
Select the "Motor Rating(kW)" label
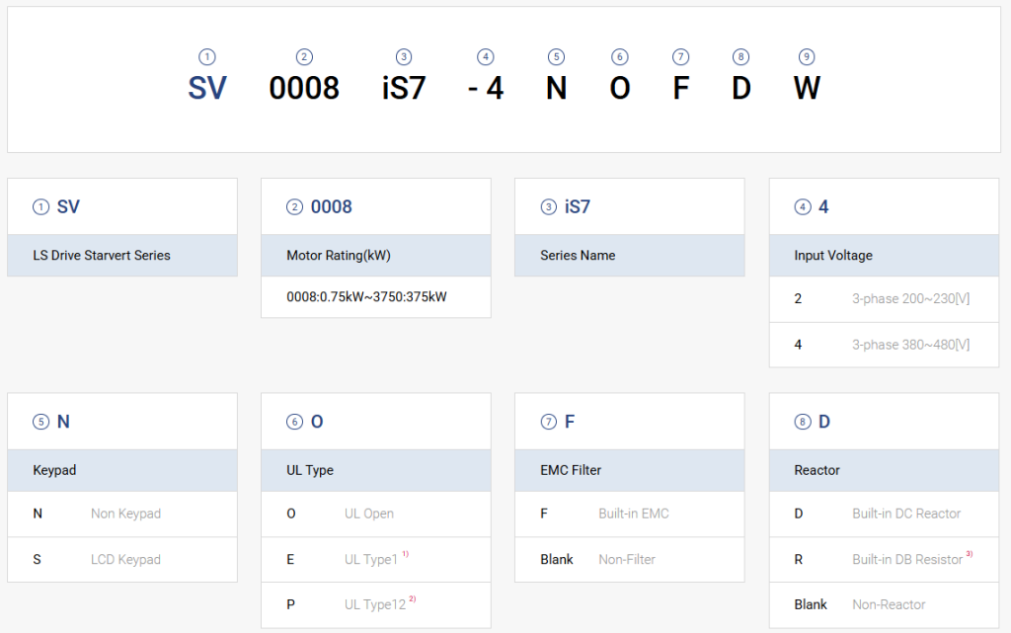[339, 255]
